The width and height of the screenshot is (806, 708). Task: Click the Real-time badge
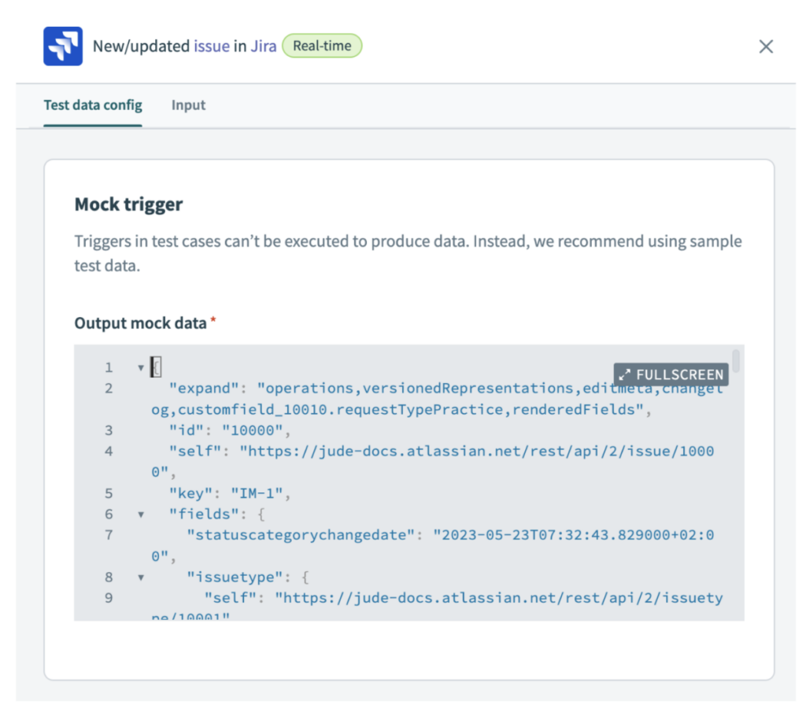[321, 46]
